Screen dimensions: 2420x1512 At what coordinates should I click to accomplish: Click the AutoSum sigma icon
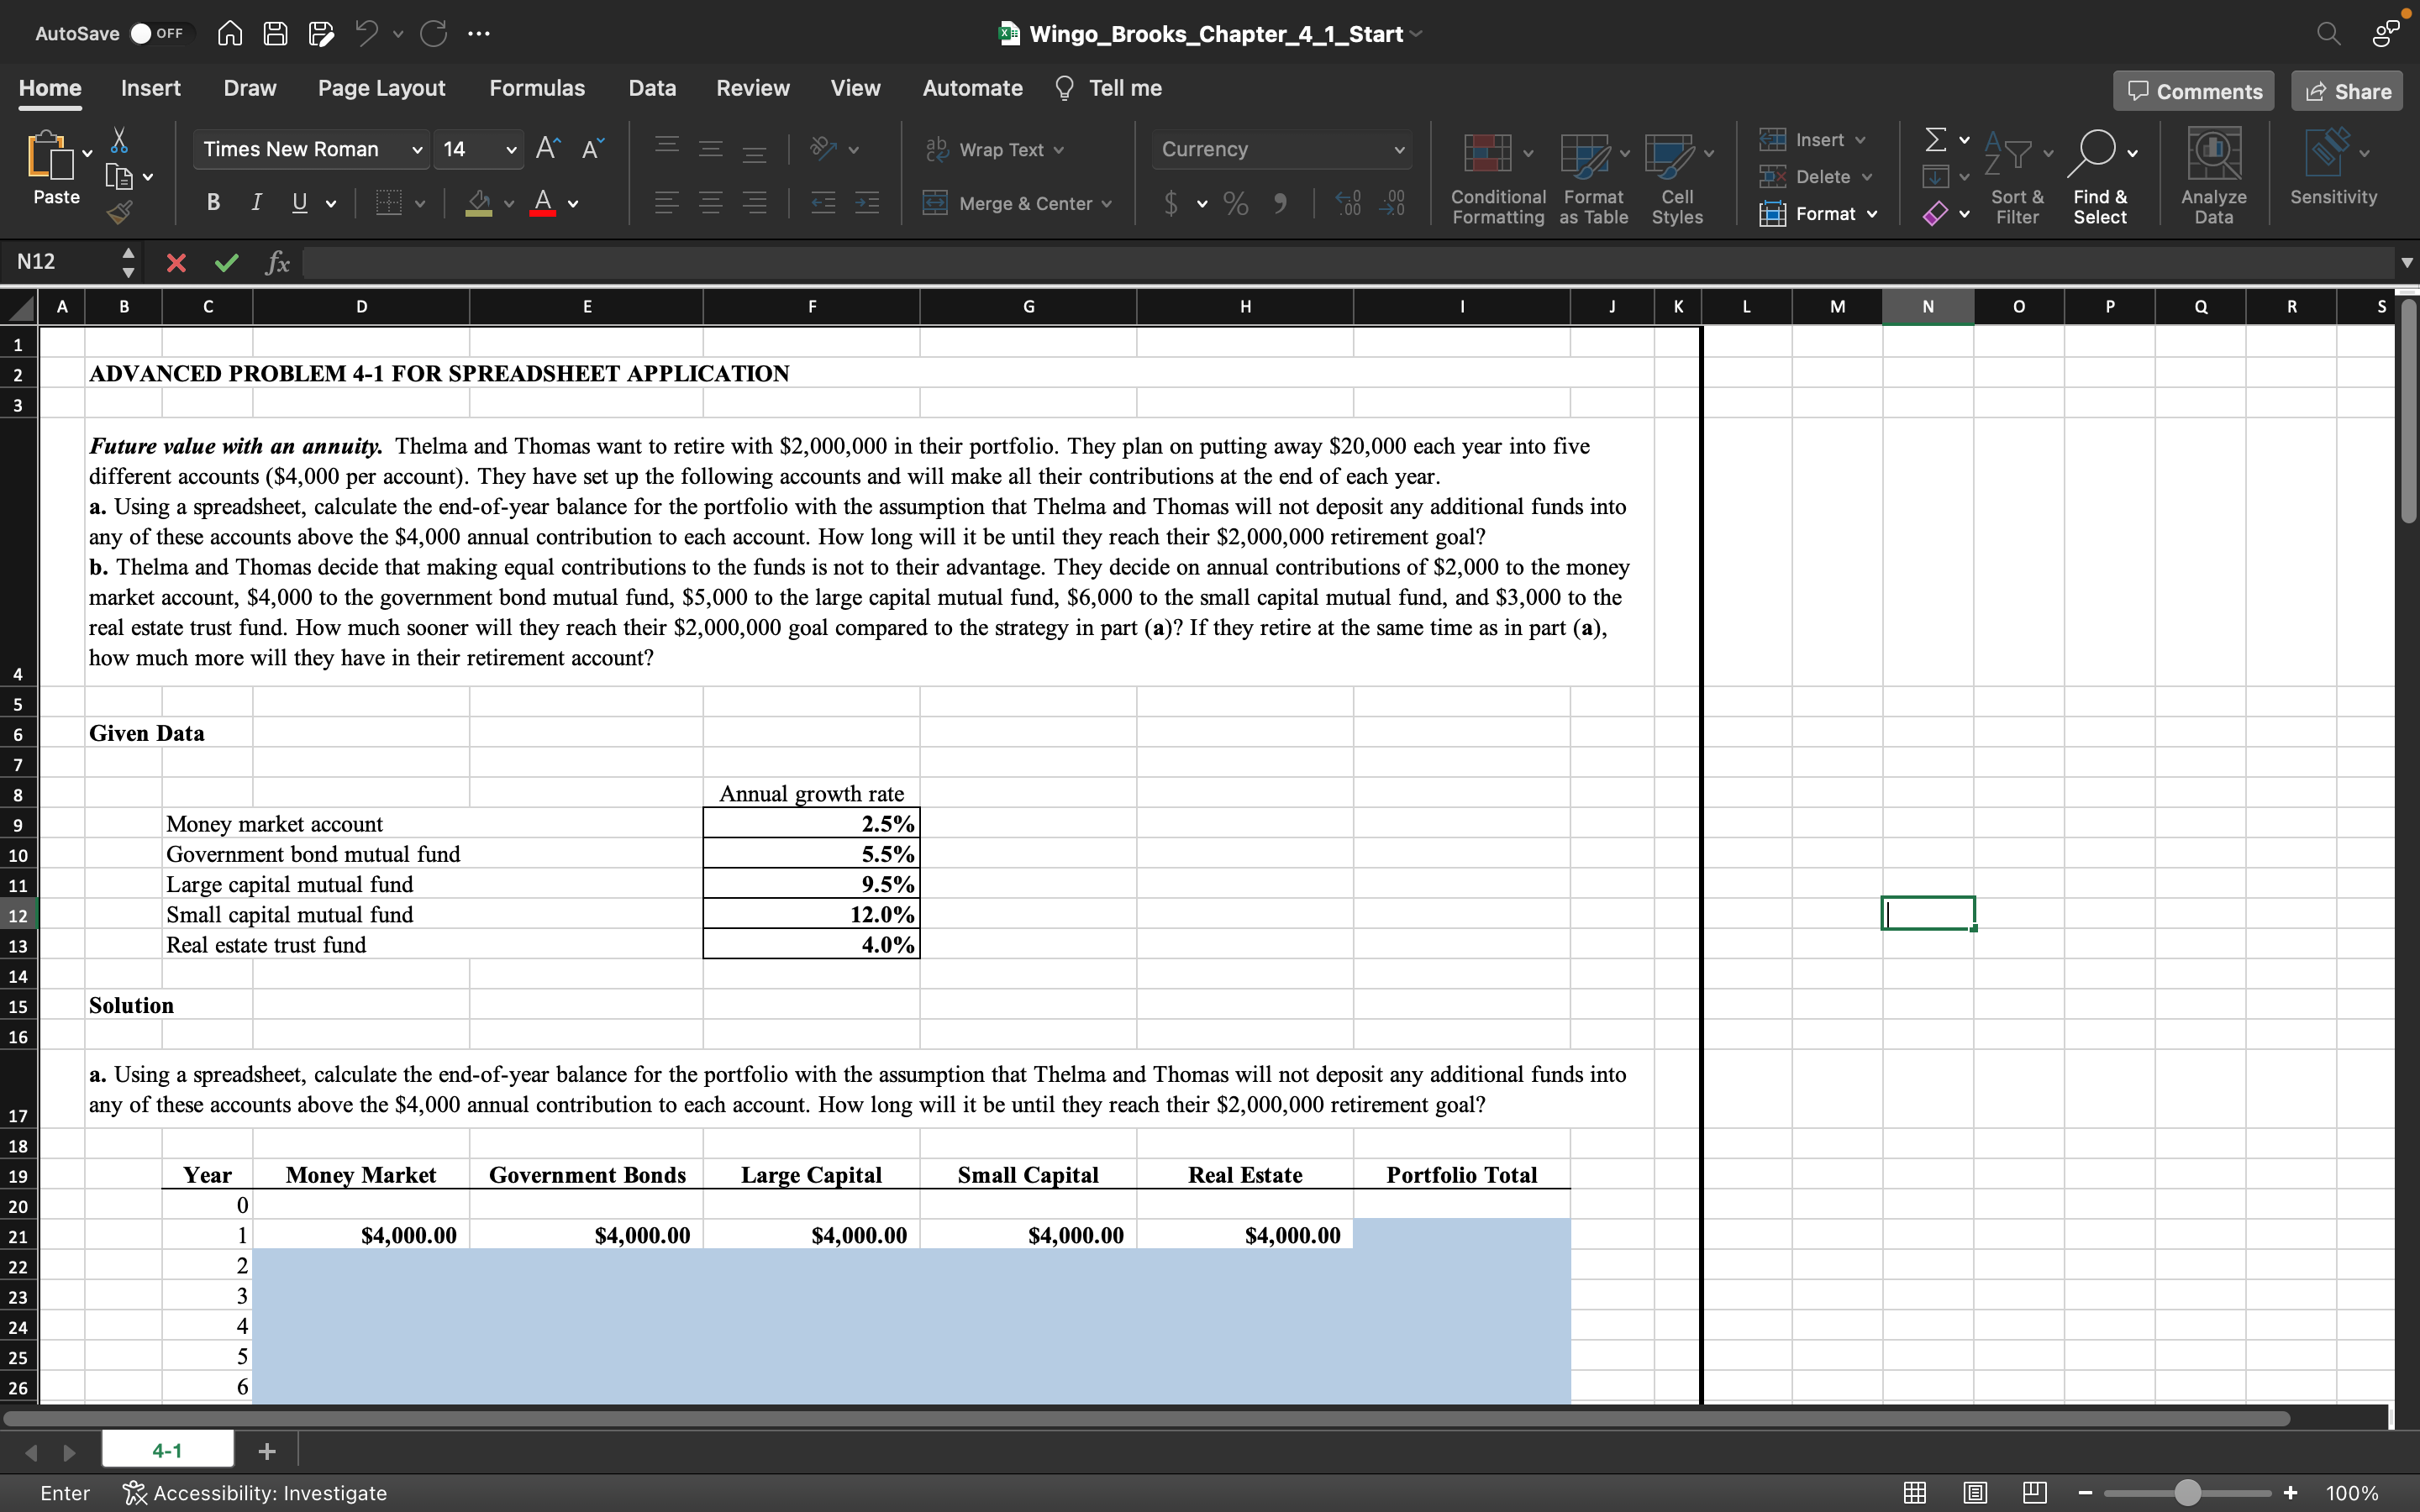1935,140
